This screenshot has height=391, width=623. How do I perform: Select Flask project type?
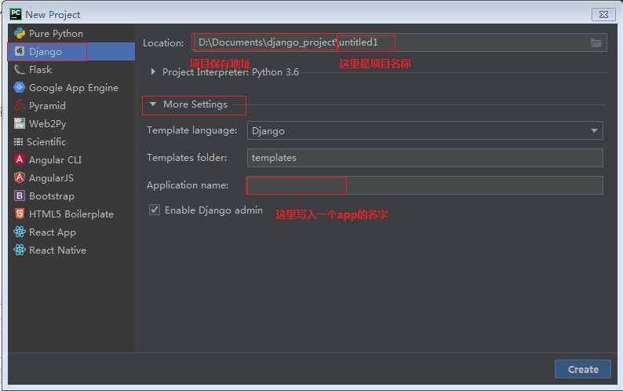[71, 70]
